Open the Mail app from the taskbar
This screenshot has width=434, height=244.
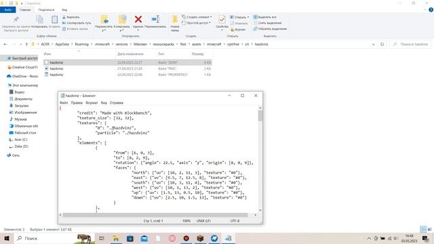tap(144, 238)
